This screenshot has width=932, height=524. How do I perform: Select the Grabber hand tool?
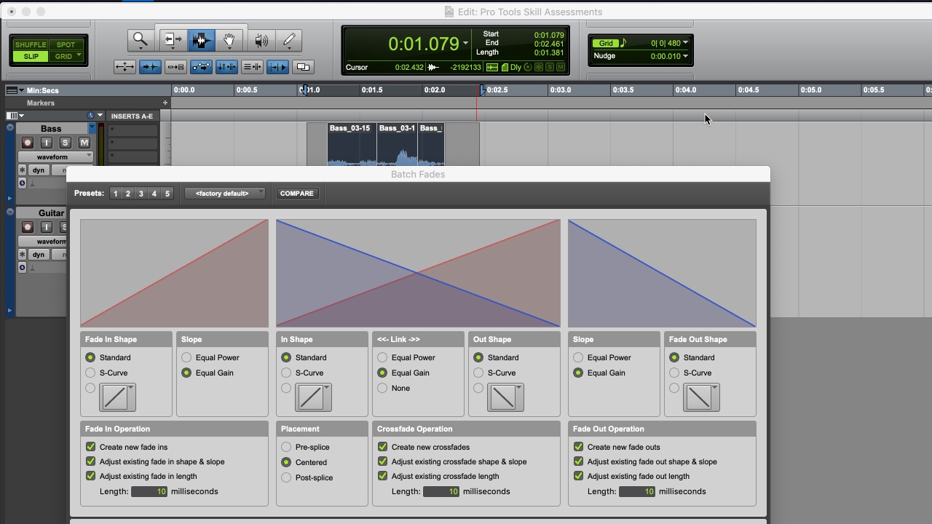tap(229, 40)
